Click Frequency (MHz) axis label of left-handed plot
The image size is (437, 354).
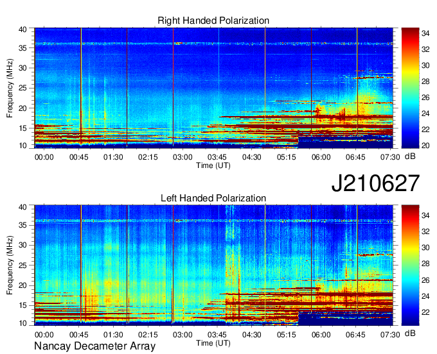pos(10,265)
